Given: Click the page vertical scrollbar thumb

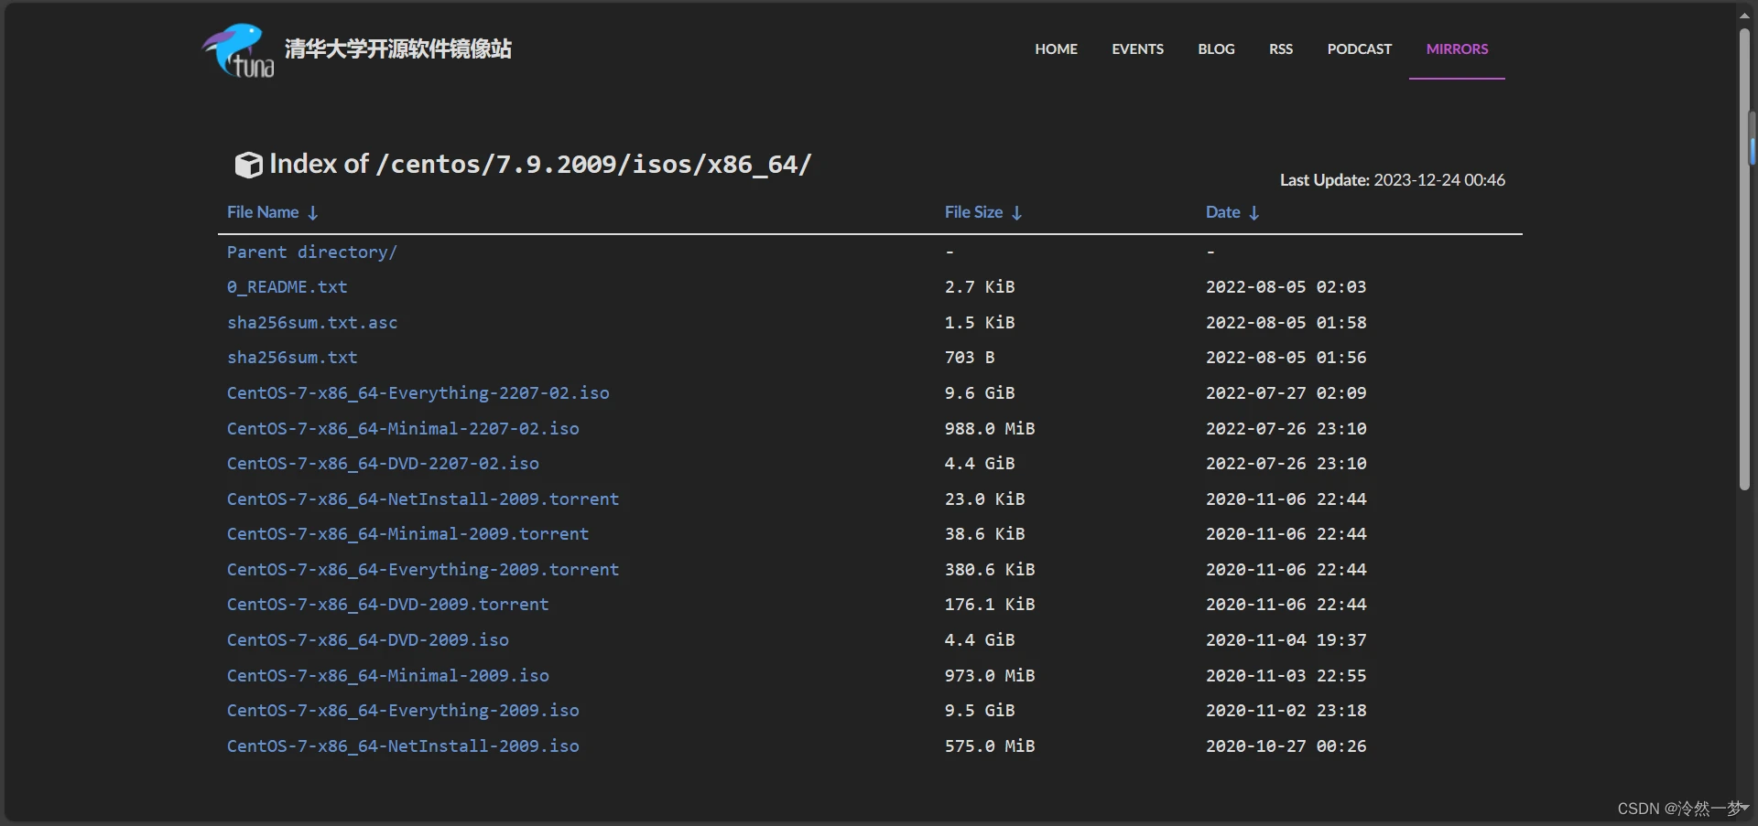Looking at the screenshot, I should [1744, 261].
